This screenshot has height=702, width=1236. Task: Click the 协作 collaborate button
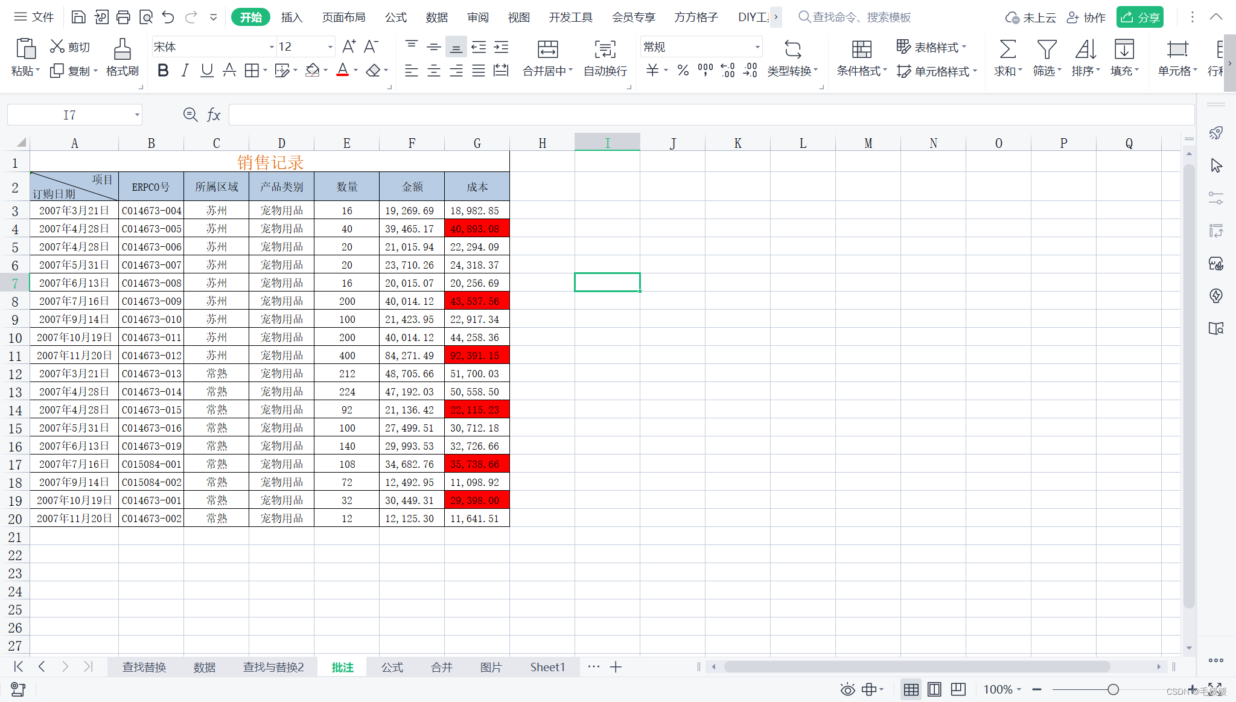coord(1086,17)
